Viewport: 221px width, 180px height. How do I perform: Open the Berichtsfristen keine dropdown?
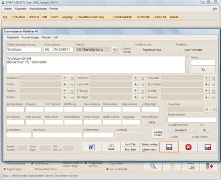154,122
